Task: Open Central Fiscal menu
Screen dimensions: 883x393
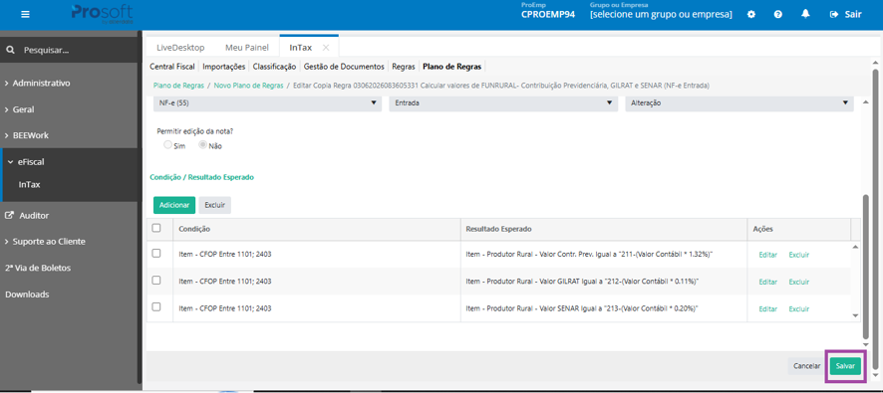Action: click(171, 67)
